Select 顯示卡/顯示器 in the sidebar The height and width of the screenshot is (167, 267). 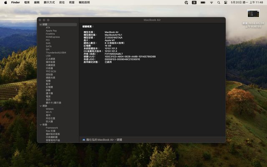[x=53, y=102]
